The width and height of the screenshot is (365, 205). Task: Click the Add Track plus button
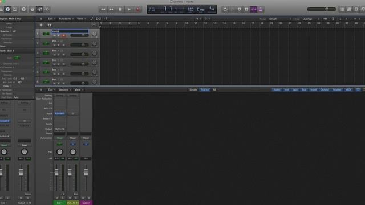point(41,25)
